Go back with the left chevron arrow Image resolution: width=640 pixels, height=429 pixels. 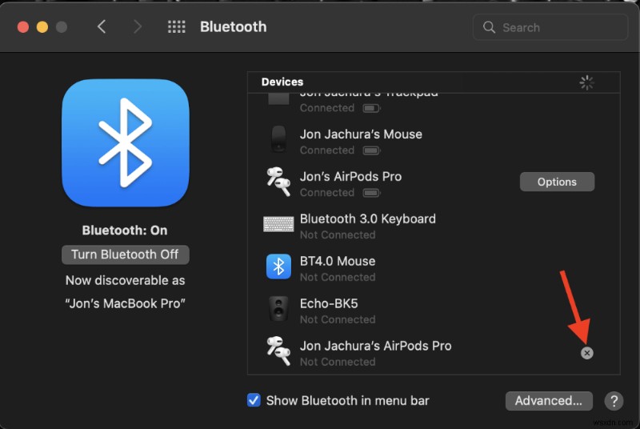(x=102, y=27)
